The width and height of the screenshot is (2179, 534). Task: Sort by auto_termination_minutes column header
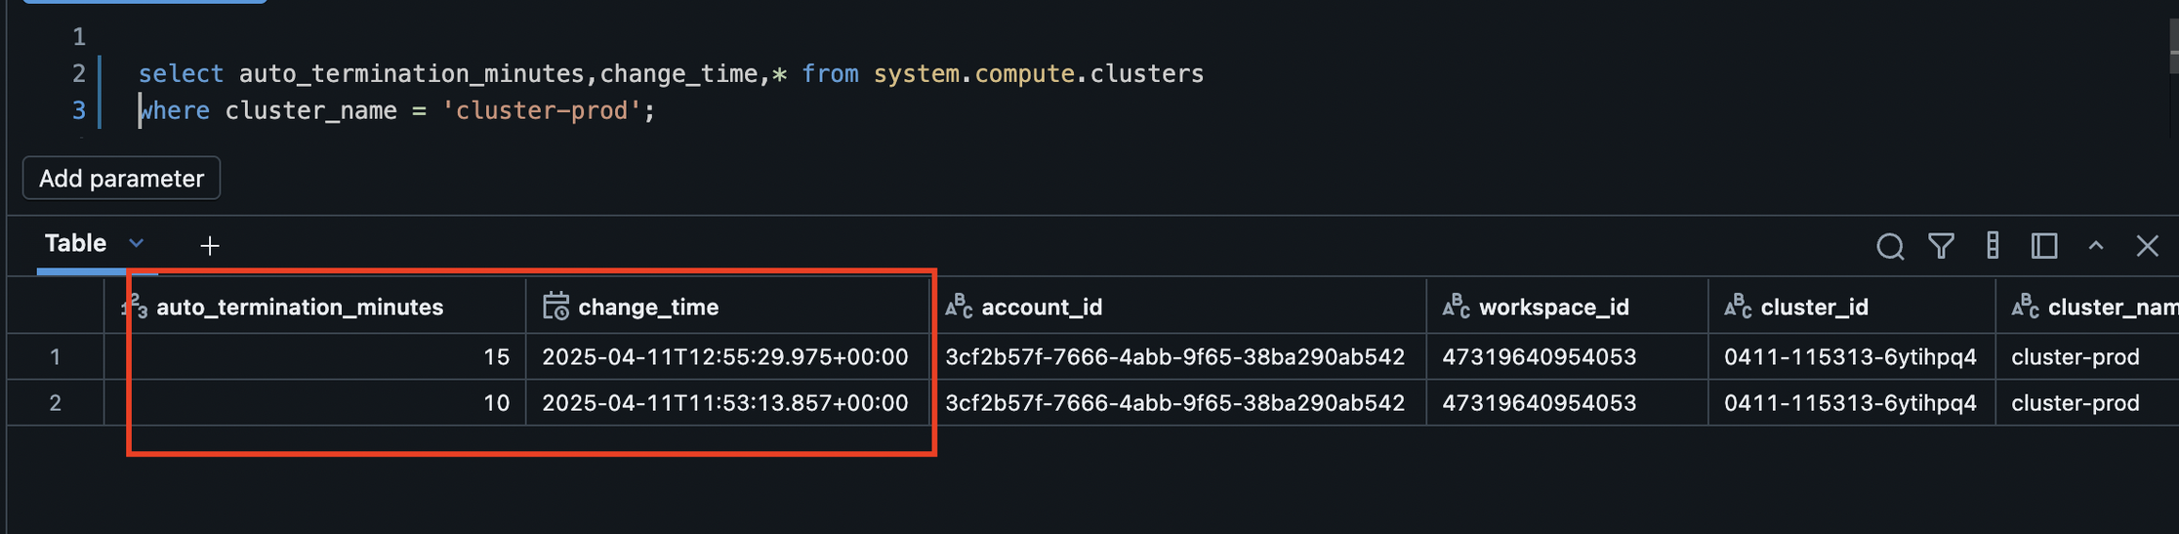(x=300, y=308)
